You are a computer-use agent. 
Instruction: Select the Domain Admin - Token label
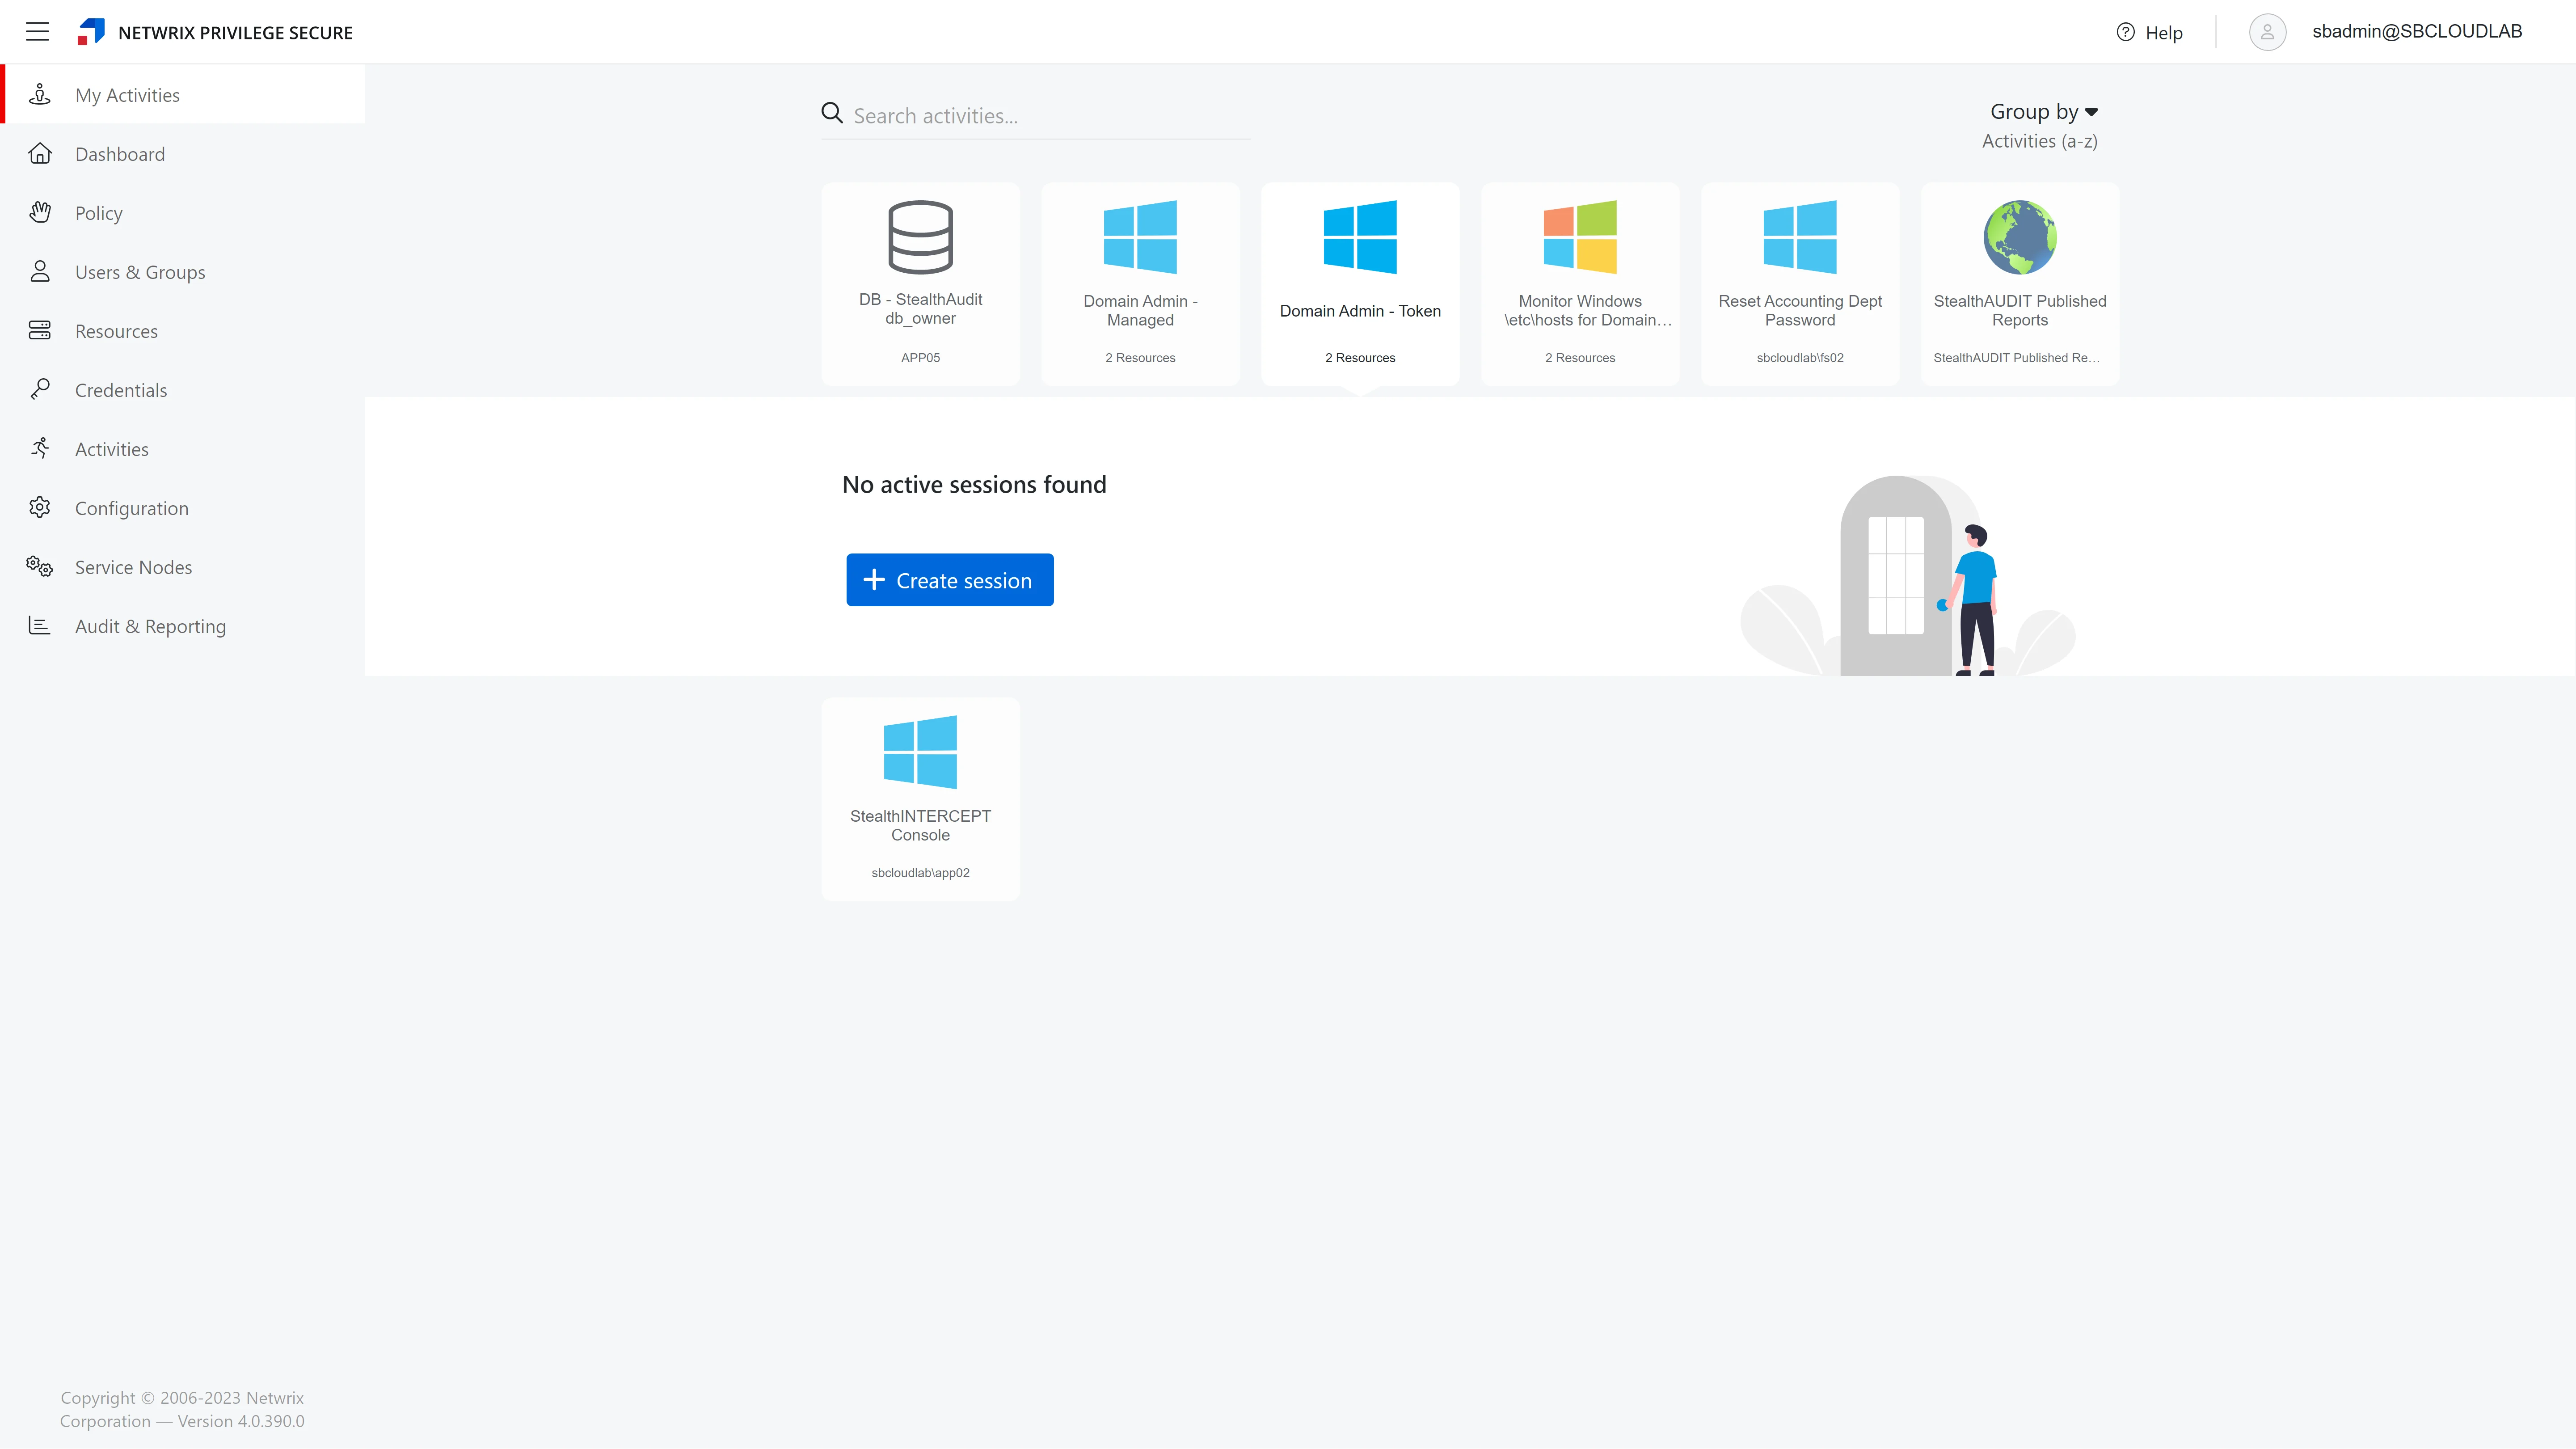coord(1360,311)
